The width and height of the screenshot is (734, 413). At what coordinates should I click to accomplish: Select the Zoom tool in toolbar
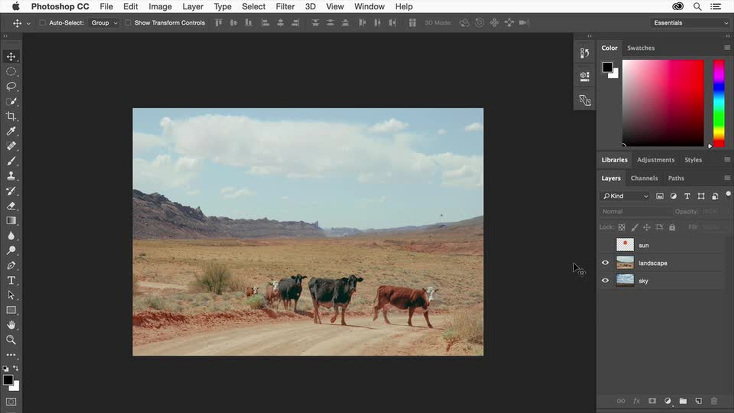click(11, 340)
